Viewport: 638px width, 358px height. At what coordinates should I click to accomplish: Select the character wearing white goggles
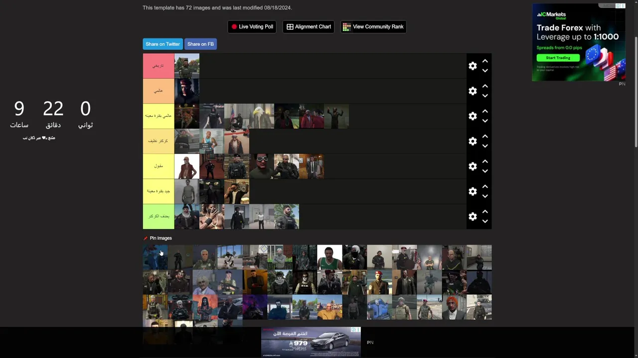coord(262,166)
